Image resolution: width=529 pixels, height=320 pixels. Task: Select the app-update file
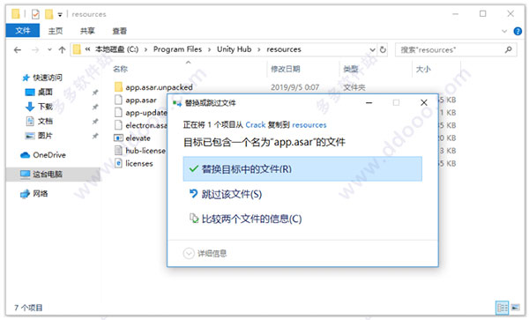coord(146,113)
